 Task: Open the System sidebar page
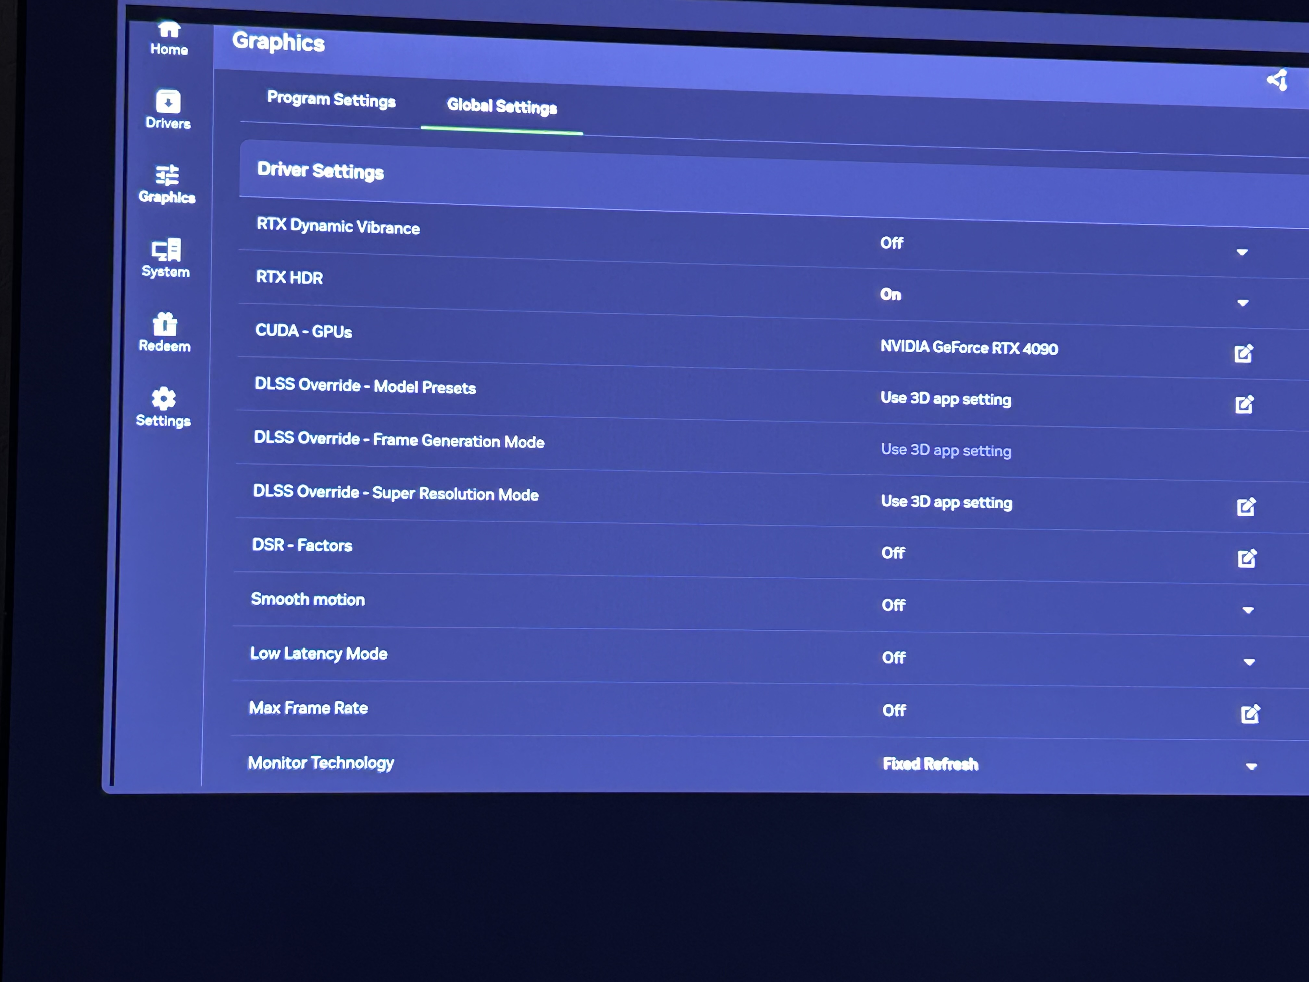coord(166,258)
